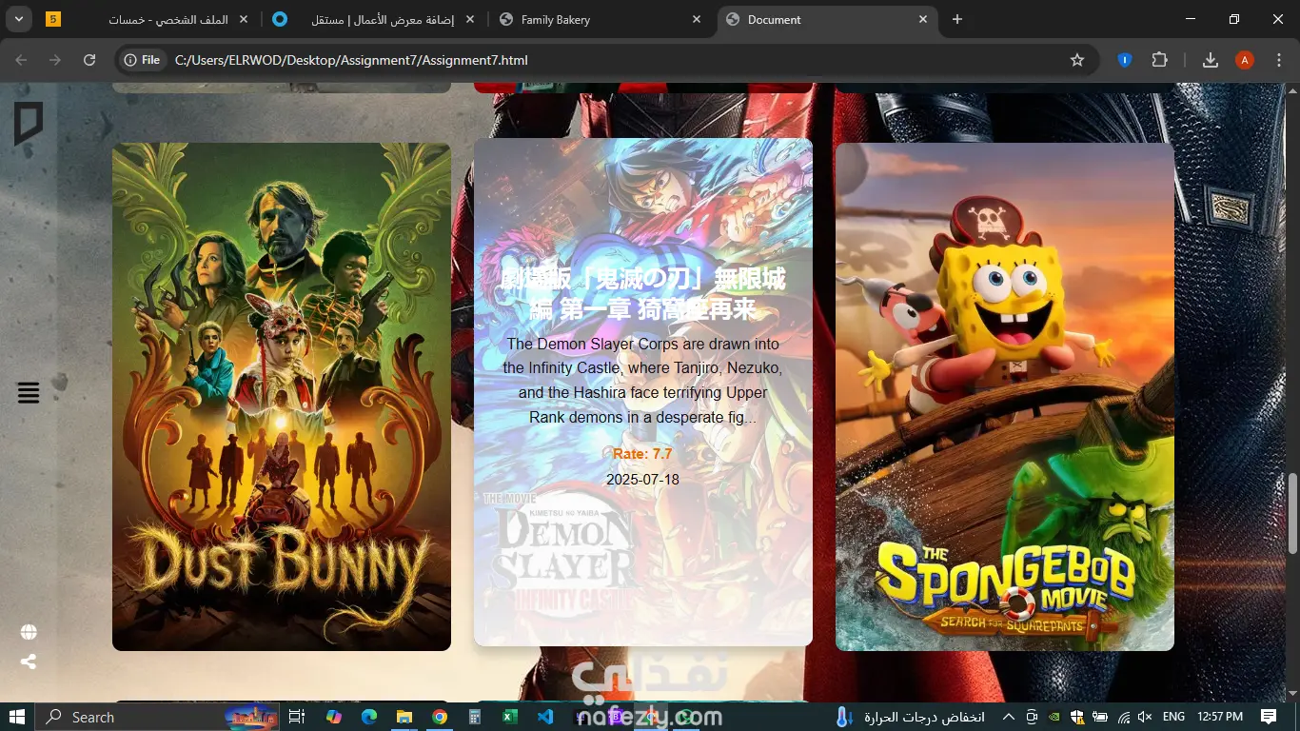Launch Copilot from the taskbar
Image resolution: width=1300 pixels, height=731 pixels.
[333, 717]
